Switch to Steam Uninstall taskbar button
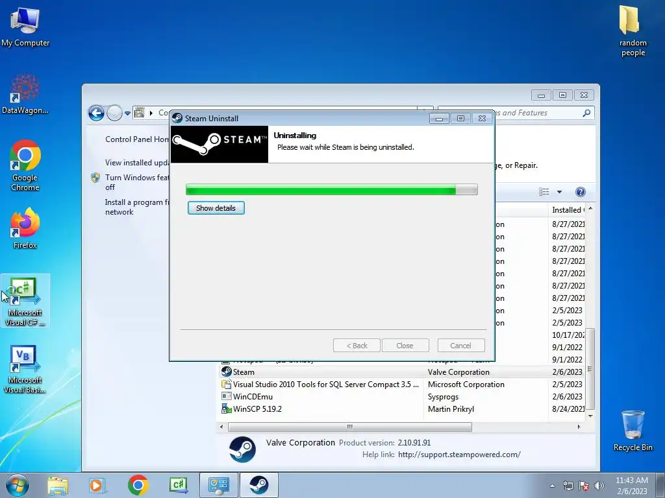This screenshot has height=498, width=665. pos(258,485)
